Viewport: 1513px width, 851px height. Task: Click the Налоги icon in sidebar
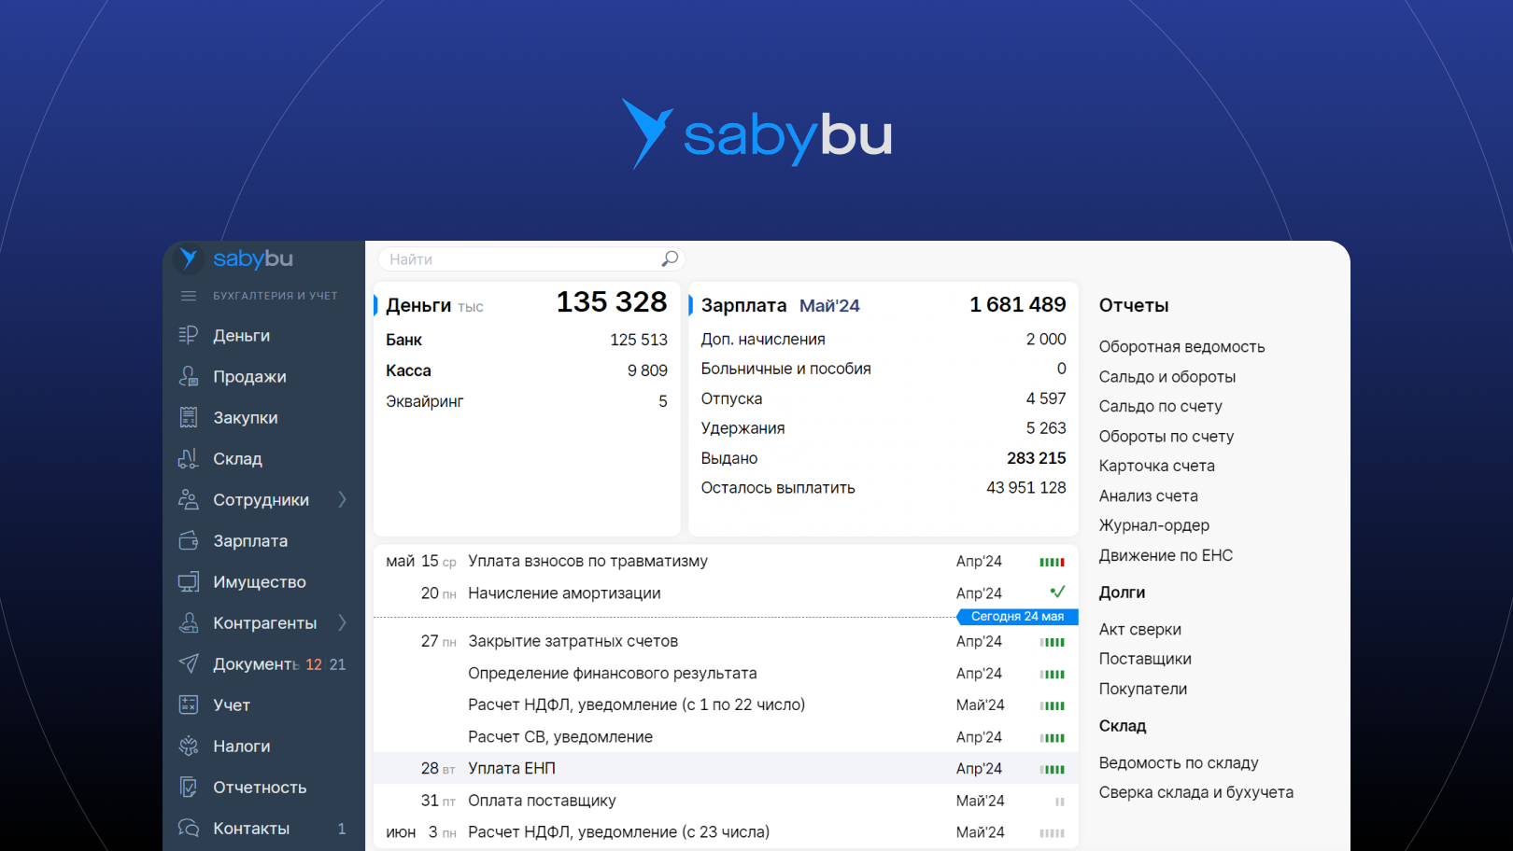(189, 746)
